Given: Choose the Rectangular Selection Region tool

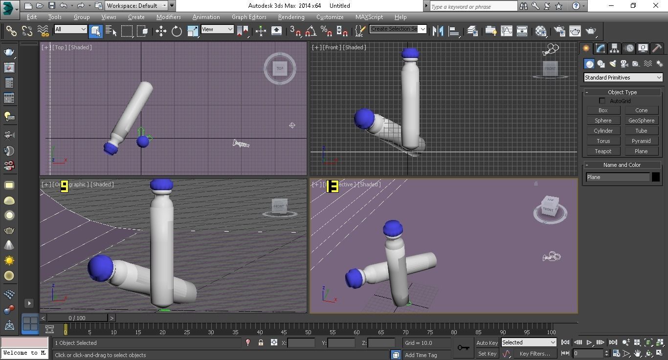Looking at the screenshot, I should (127, 31).
